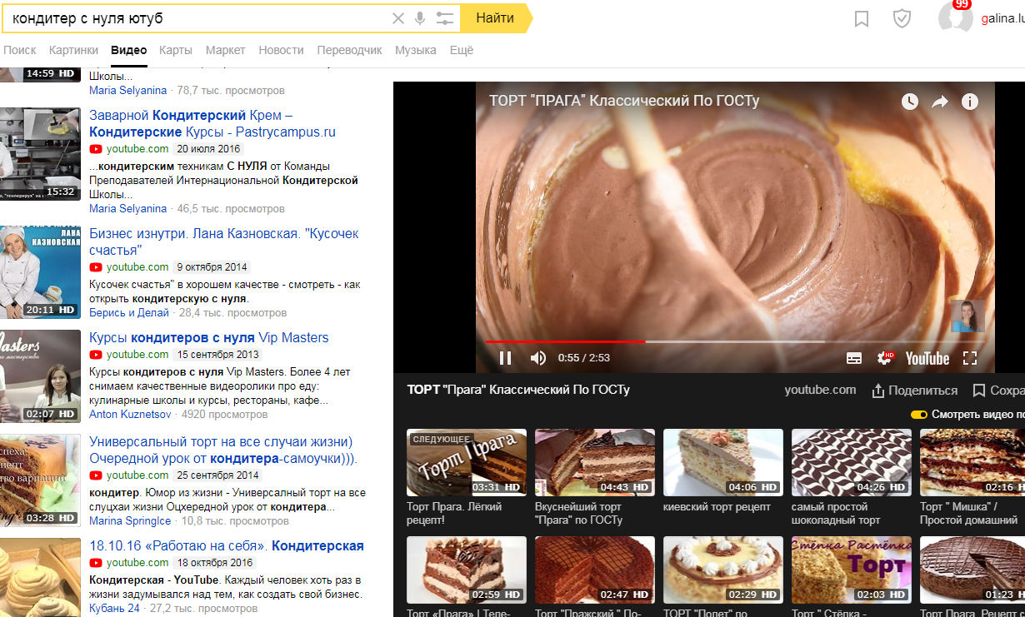This screenshot has width=1025, height=617.
Task: Switch to the Поиск tab
Action: point(20,50)
